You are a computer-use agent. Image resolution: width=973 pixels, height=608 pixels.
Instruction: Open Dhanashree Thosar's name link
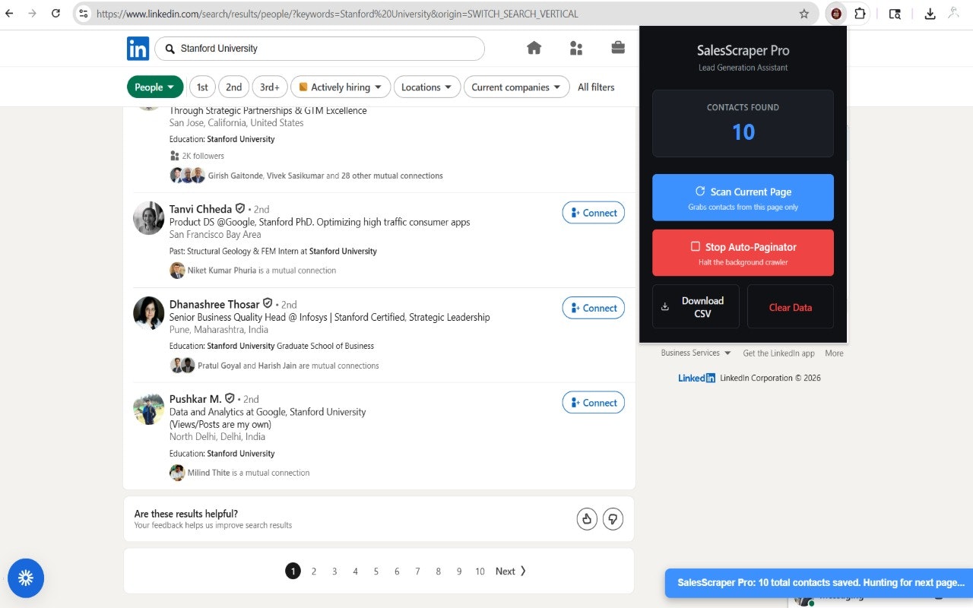tap(214, 304)
